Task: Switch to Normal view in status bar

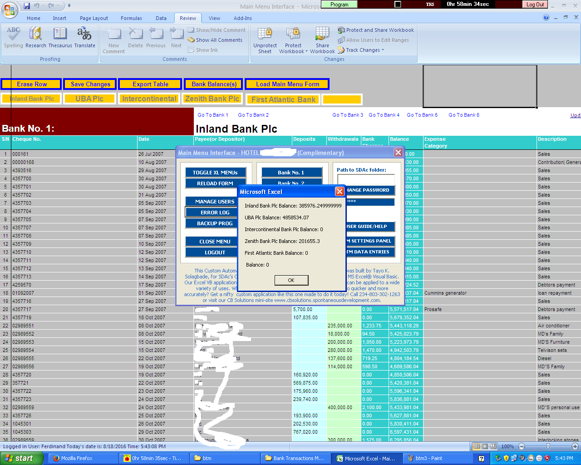Action: 477,446
